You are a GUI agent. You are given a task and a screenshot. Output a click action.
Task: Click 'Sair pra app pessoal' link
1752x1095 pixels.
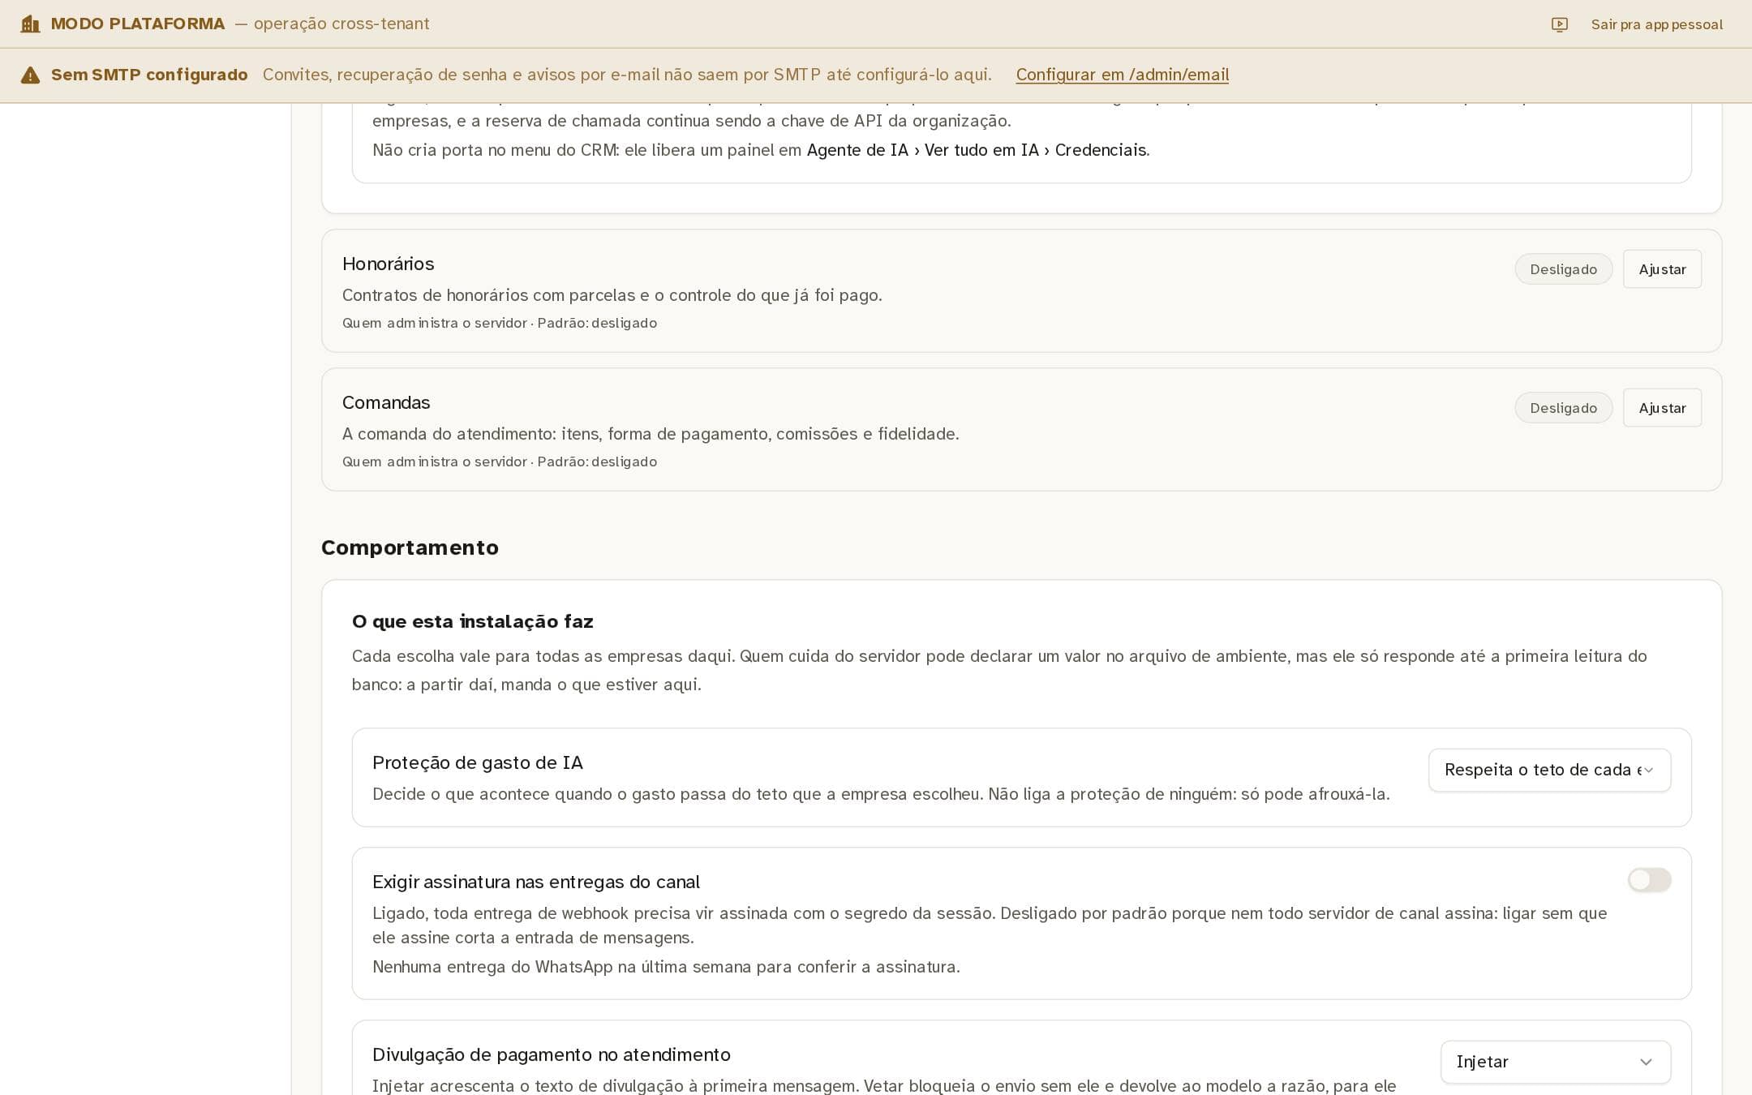[x=1656, y=24]
